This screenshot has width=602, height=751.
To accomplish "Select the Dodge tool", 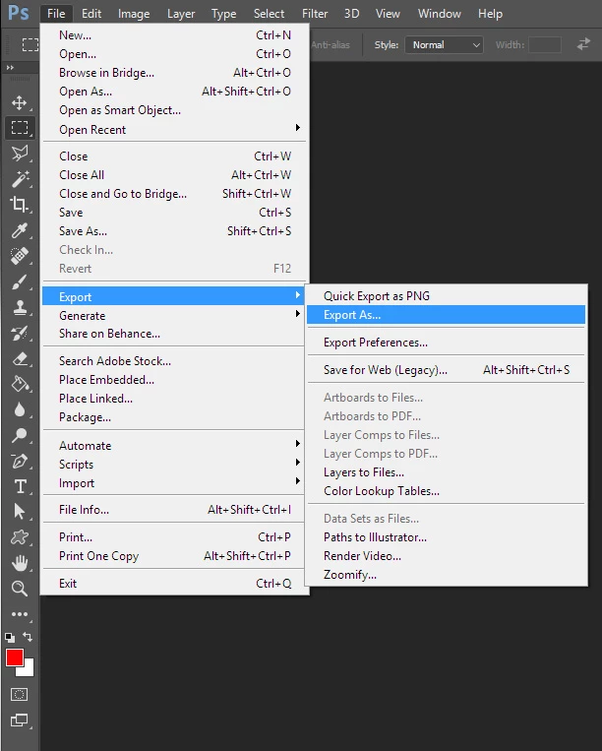I will pyautogui.click(x=19, y=435).
